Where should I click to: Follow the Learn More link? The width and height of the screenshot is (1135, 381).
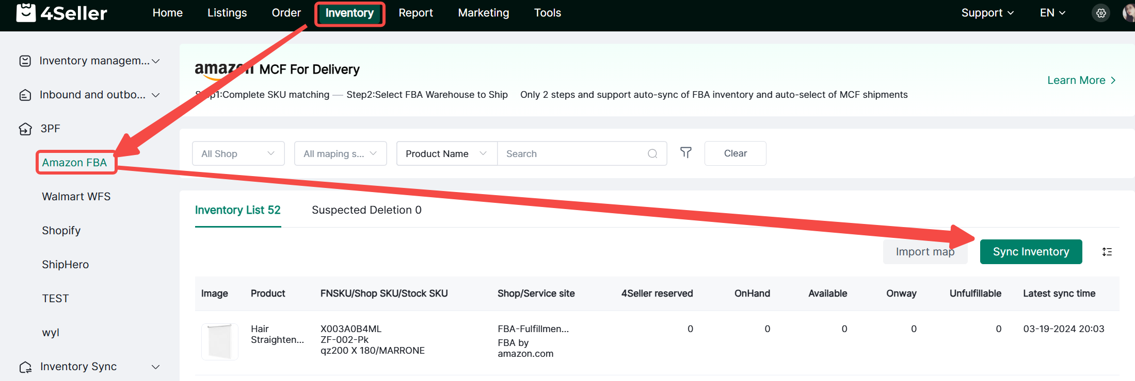click(1081, 80)
